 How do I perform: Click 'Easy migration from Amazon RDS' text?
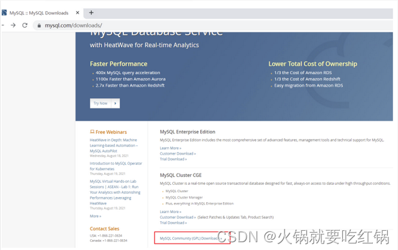click(308, 86)
